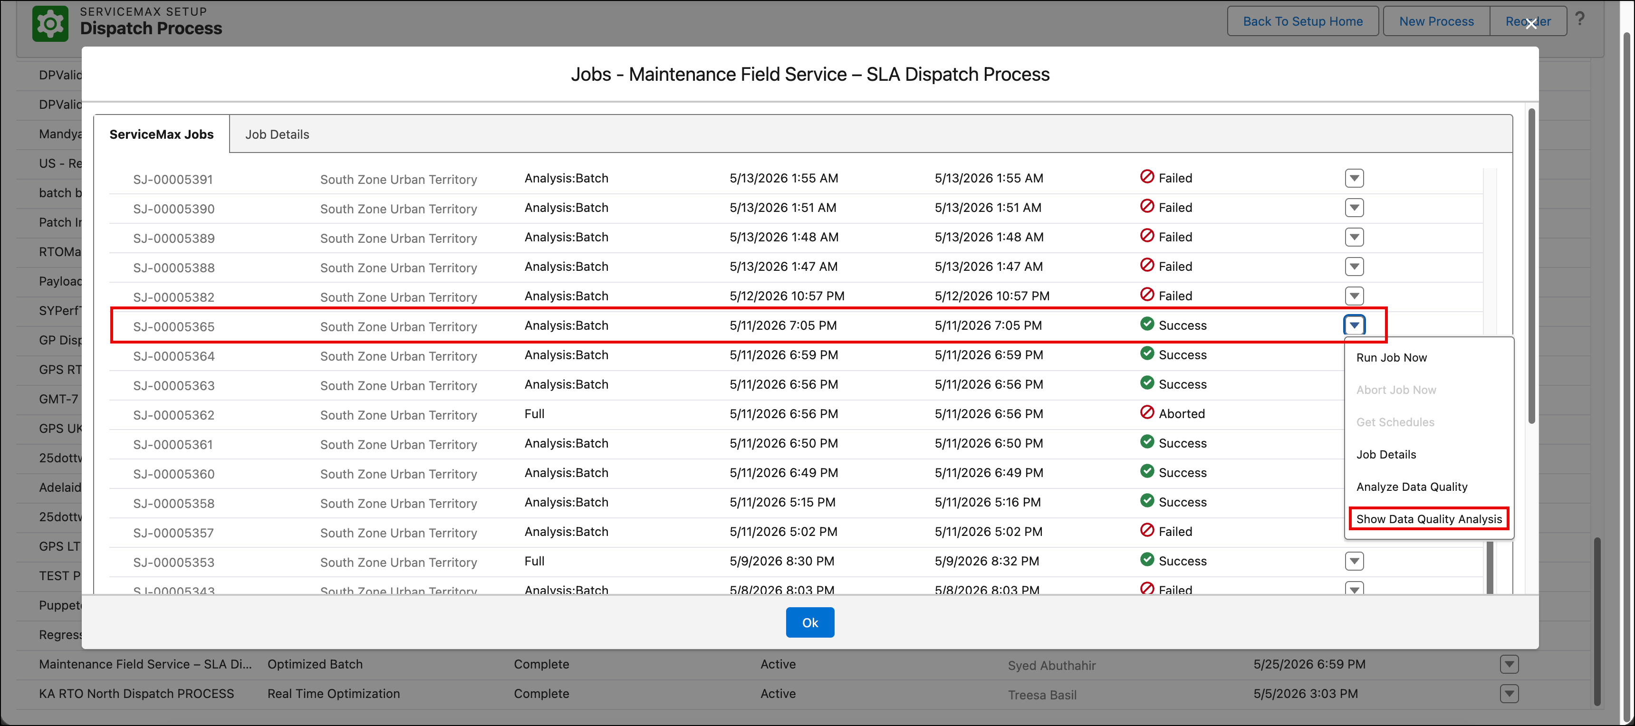
Task: Open action dropdown for job SJ-00005391
Action: click(1354, 178)
